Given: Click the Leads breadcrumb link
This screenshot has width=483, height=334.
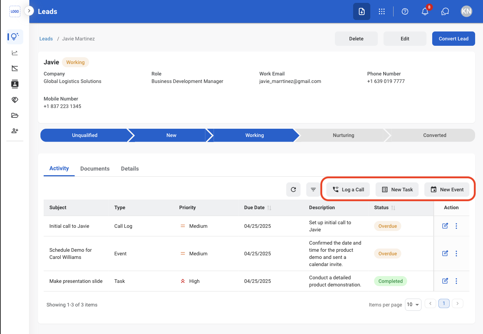Looking at the screenshot, I should [x=46, y=39].
